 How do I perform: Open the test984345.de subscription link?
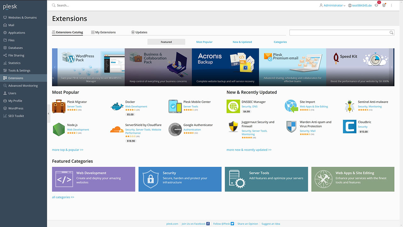360,5
